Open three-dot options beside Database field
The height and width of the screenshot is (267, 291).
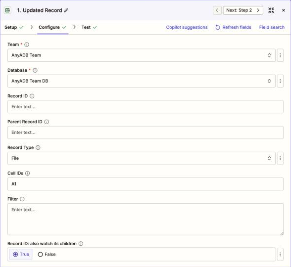pyautogui.click(x=280, y=81)
